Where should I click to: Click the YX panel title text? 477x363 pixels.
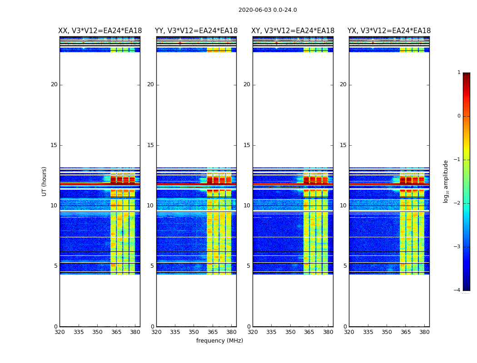[389, 31]
